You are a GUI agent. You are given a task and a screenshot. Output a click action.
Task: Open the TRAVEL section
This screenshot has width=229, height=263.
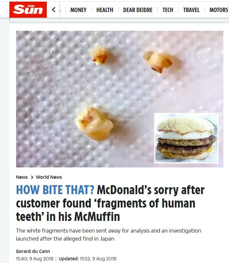(191, 10)
